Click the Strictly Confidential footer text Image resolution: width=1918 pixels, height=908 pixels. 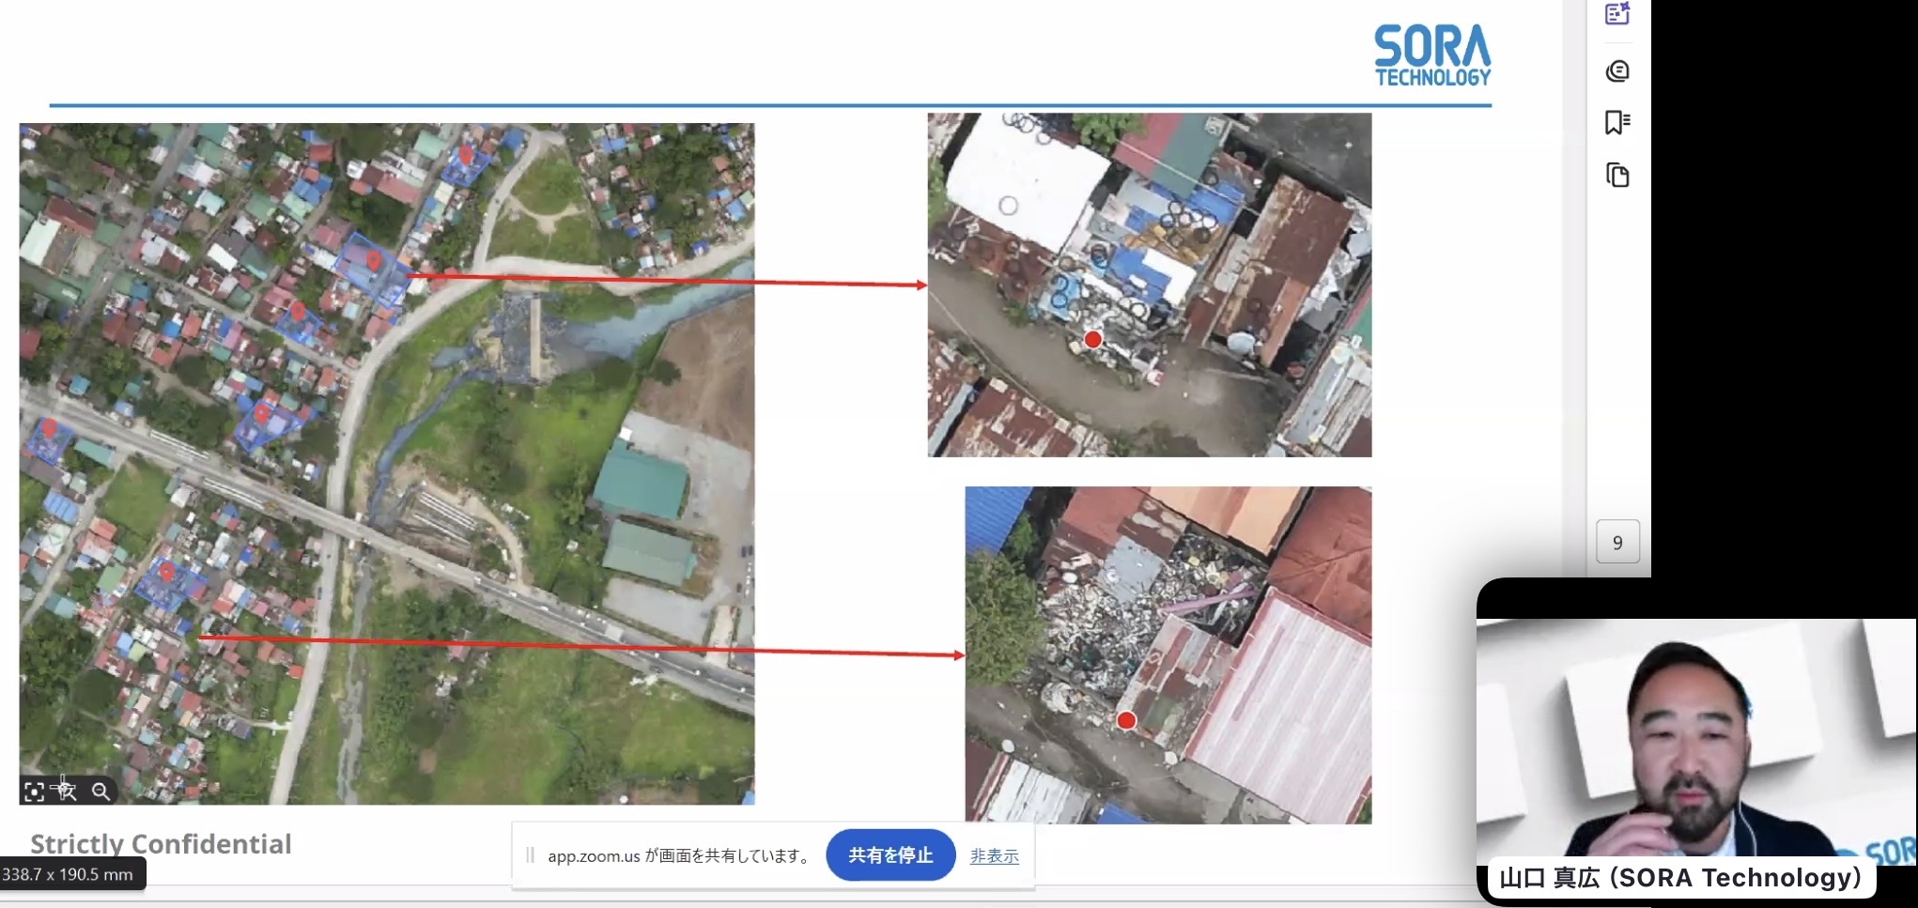[x=161, y=844]
